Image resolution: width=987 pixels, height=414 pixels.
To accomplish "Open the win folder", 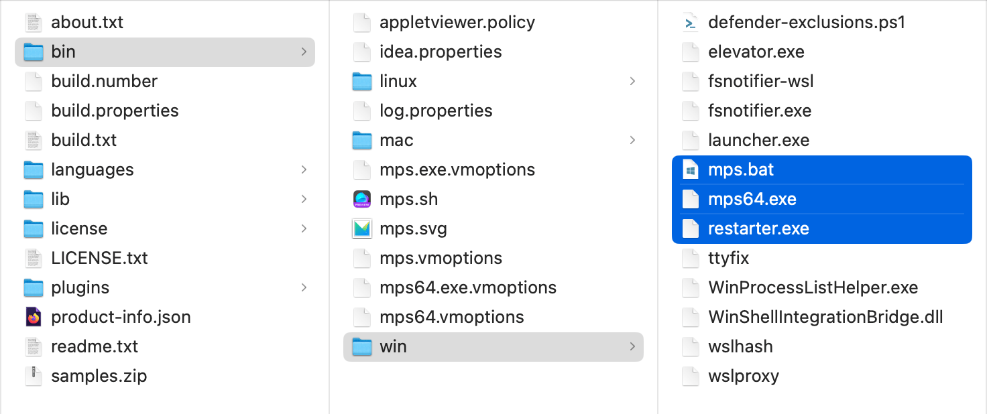I will (x=393, y=346).
